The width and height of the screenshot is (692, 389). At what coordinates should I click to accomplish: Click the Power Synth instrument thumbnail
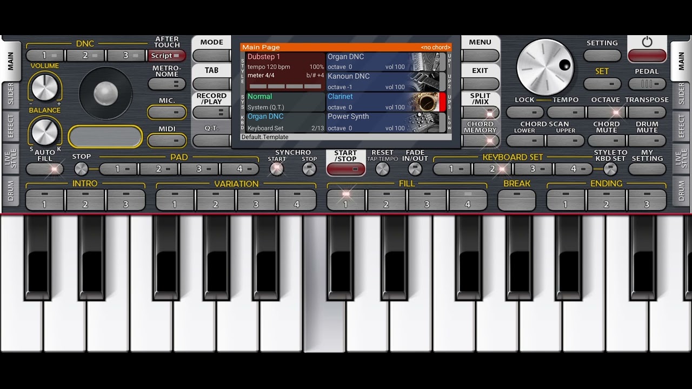(425, 122)
